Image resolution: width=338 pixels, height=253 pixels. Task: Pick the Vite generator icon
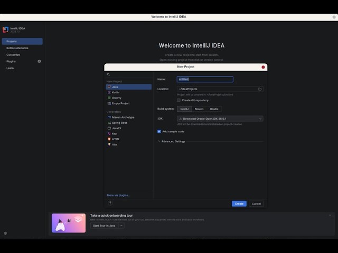point(109,144)
